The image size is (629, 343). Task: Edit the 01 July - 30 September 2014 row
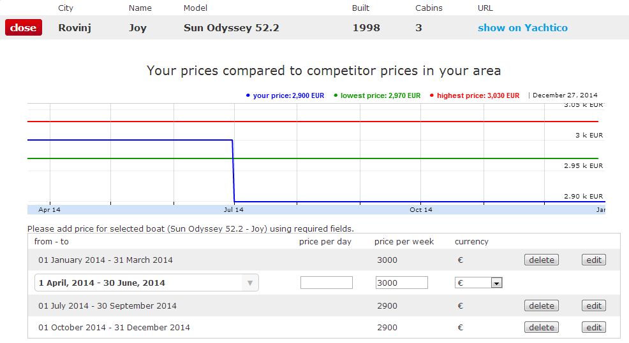coord(593,306)
